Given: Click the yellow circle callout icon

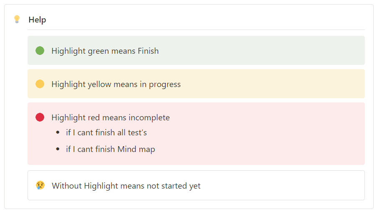Looking at the screenshot, I should pyautogui.click(x=40, y=84).
